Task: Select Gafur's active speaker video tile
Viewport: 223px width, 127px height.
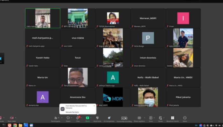Action: click(x=43, y=18)
